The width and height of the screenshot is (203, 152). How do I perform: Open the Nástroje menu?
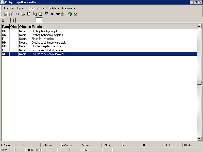point(55,8)
